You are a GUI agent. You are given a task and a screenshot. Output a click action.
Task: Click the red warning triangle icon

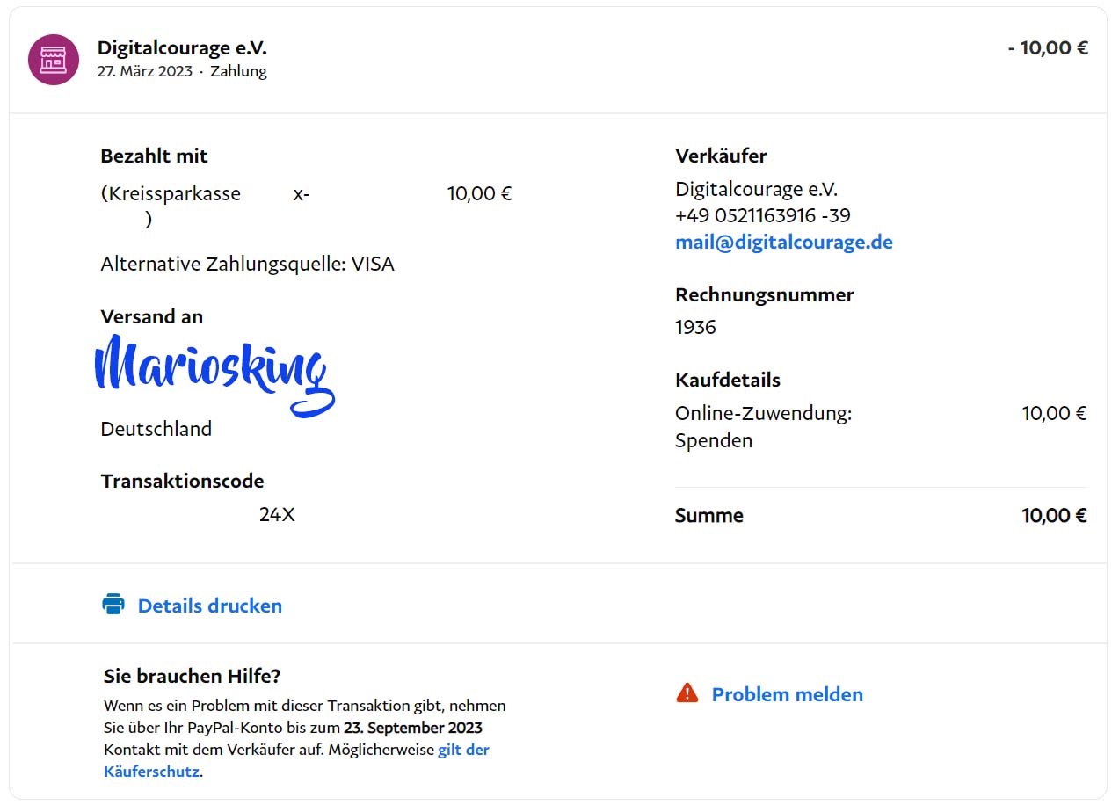click(687, 693)
